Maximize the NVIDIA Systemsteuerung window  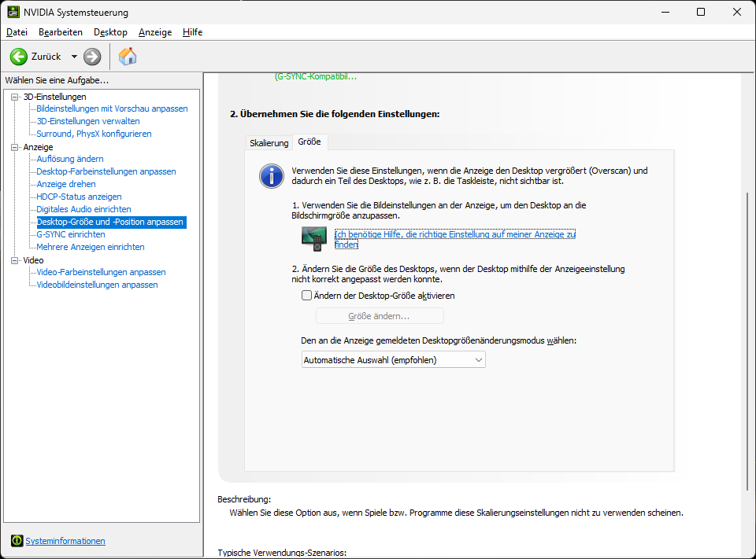(701, 12)
